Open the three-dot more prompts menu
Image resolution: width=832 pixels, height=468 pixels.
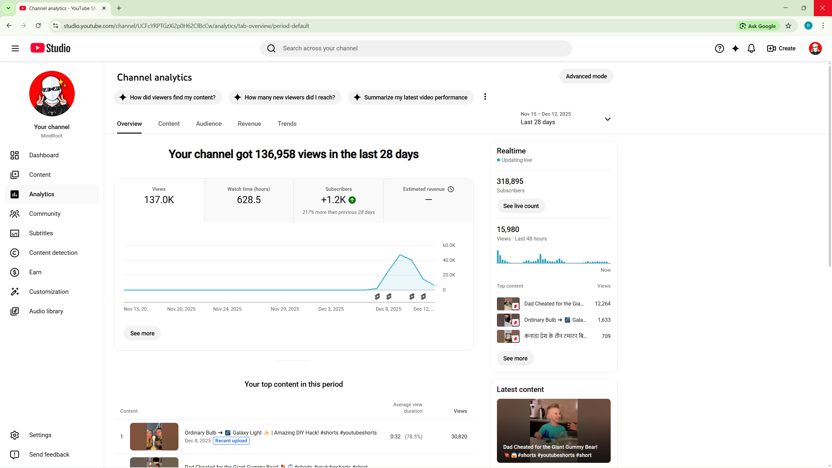(485, 97)
